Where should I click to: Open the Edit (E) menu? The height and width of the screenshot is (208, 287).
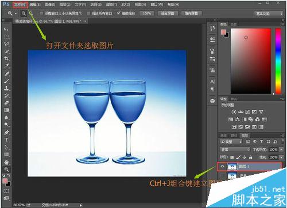tap(35, 5)
